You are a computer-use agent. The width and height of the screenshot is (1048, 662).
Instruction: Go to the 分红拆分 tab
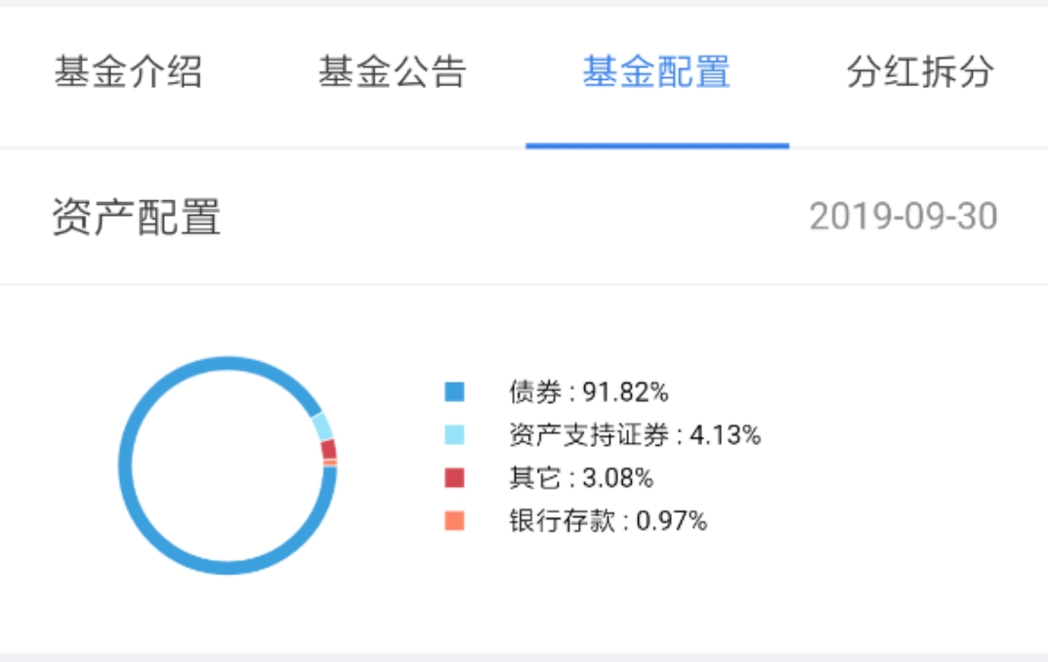pos(920,71)
